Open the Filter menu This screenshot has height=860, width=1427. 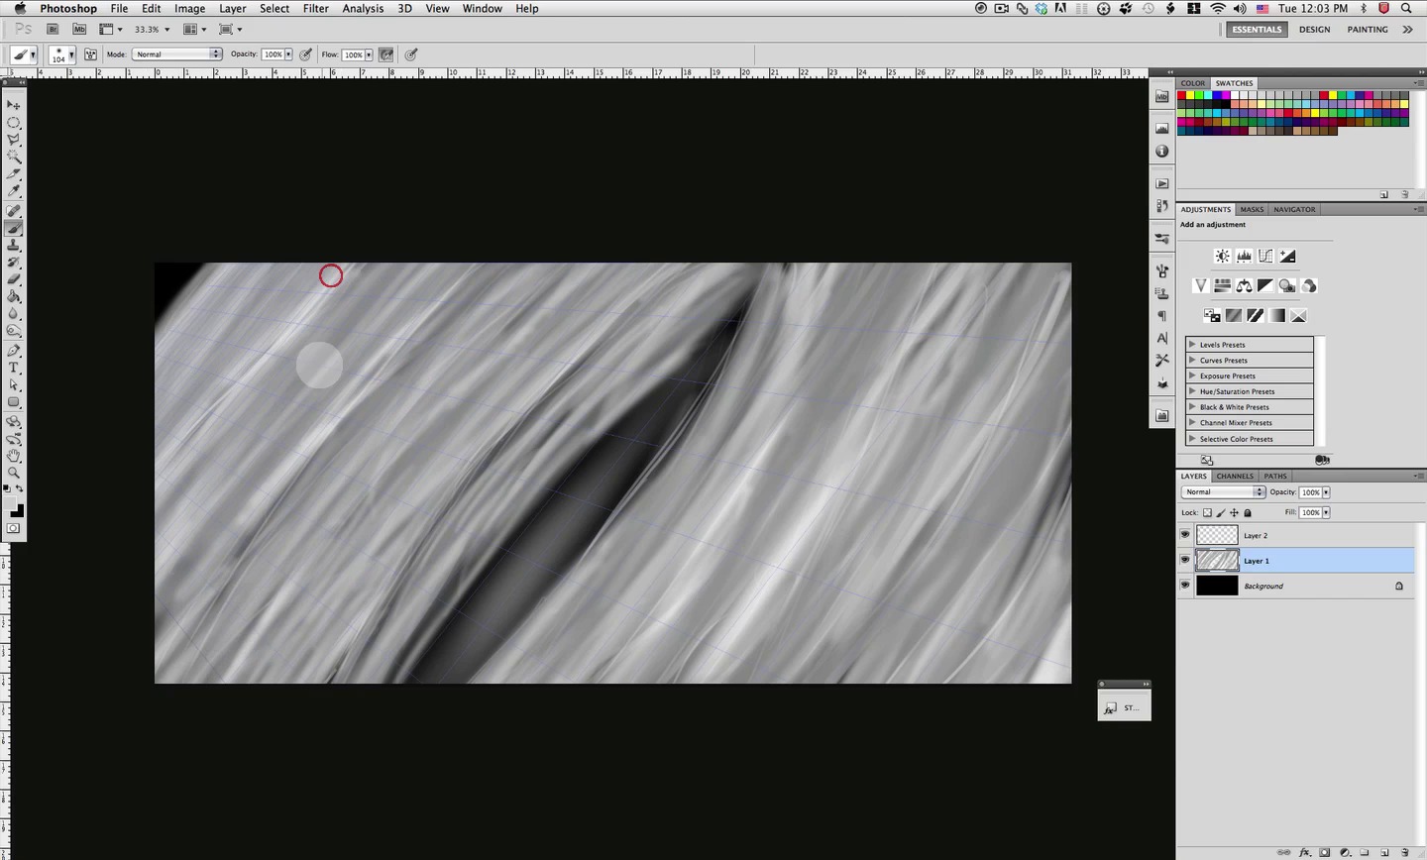point(316,8)
